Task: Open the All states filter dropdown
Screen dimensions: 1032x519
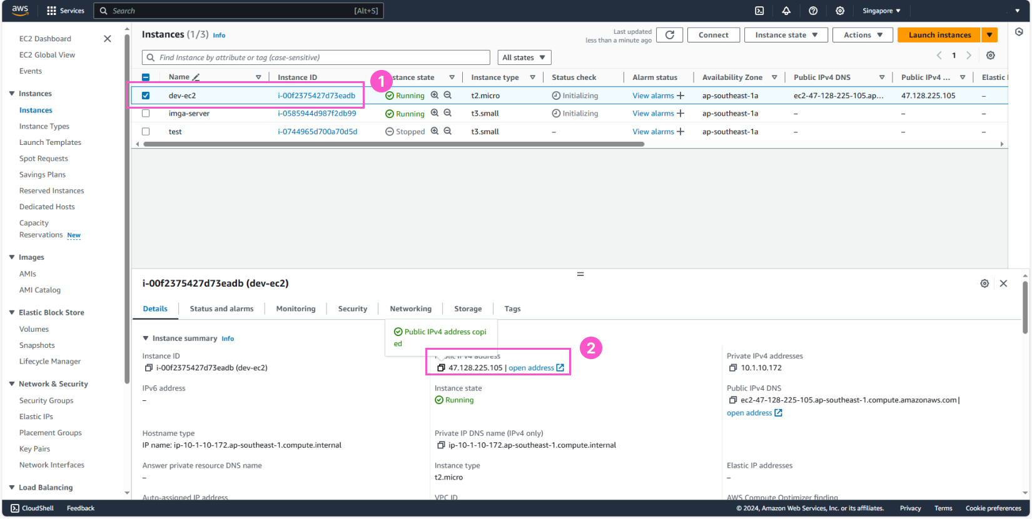Action: coord(524,57)
